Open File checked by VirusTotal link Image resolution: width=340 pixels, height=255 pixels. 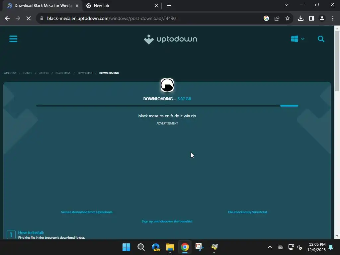click(247, 212)
